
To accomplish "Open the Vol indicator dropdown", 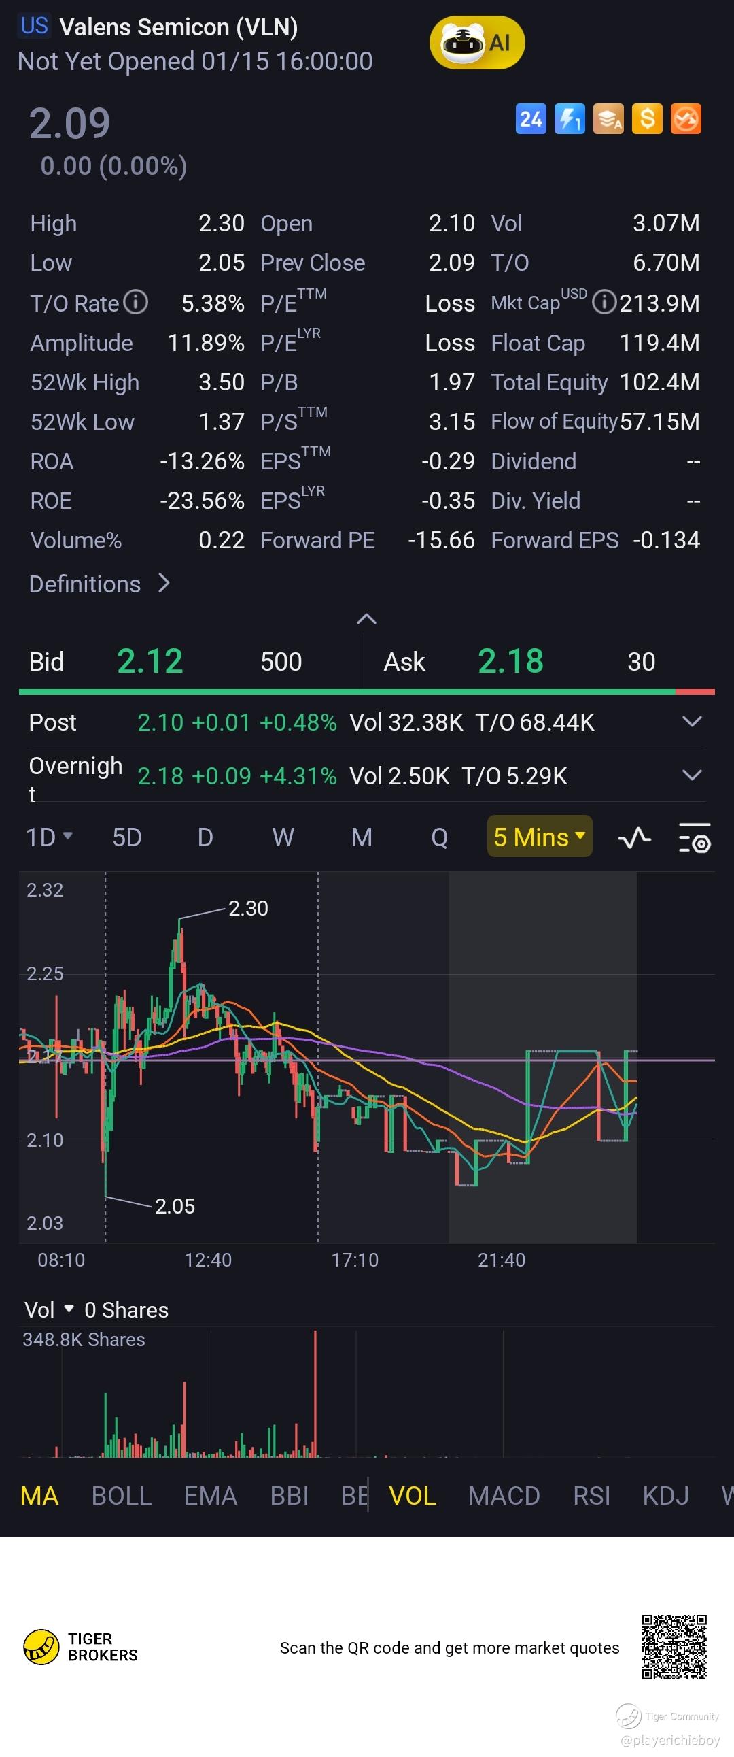I will click(x=48, y=1309).
